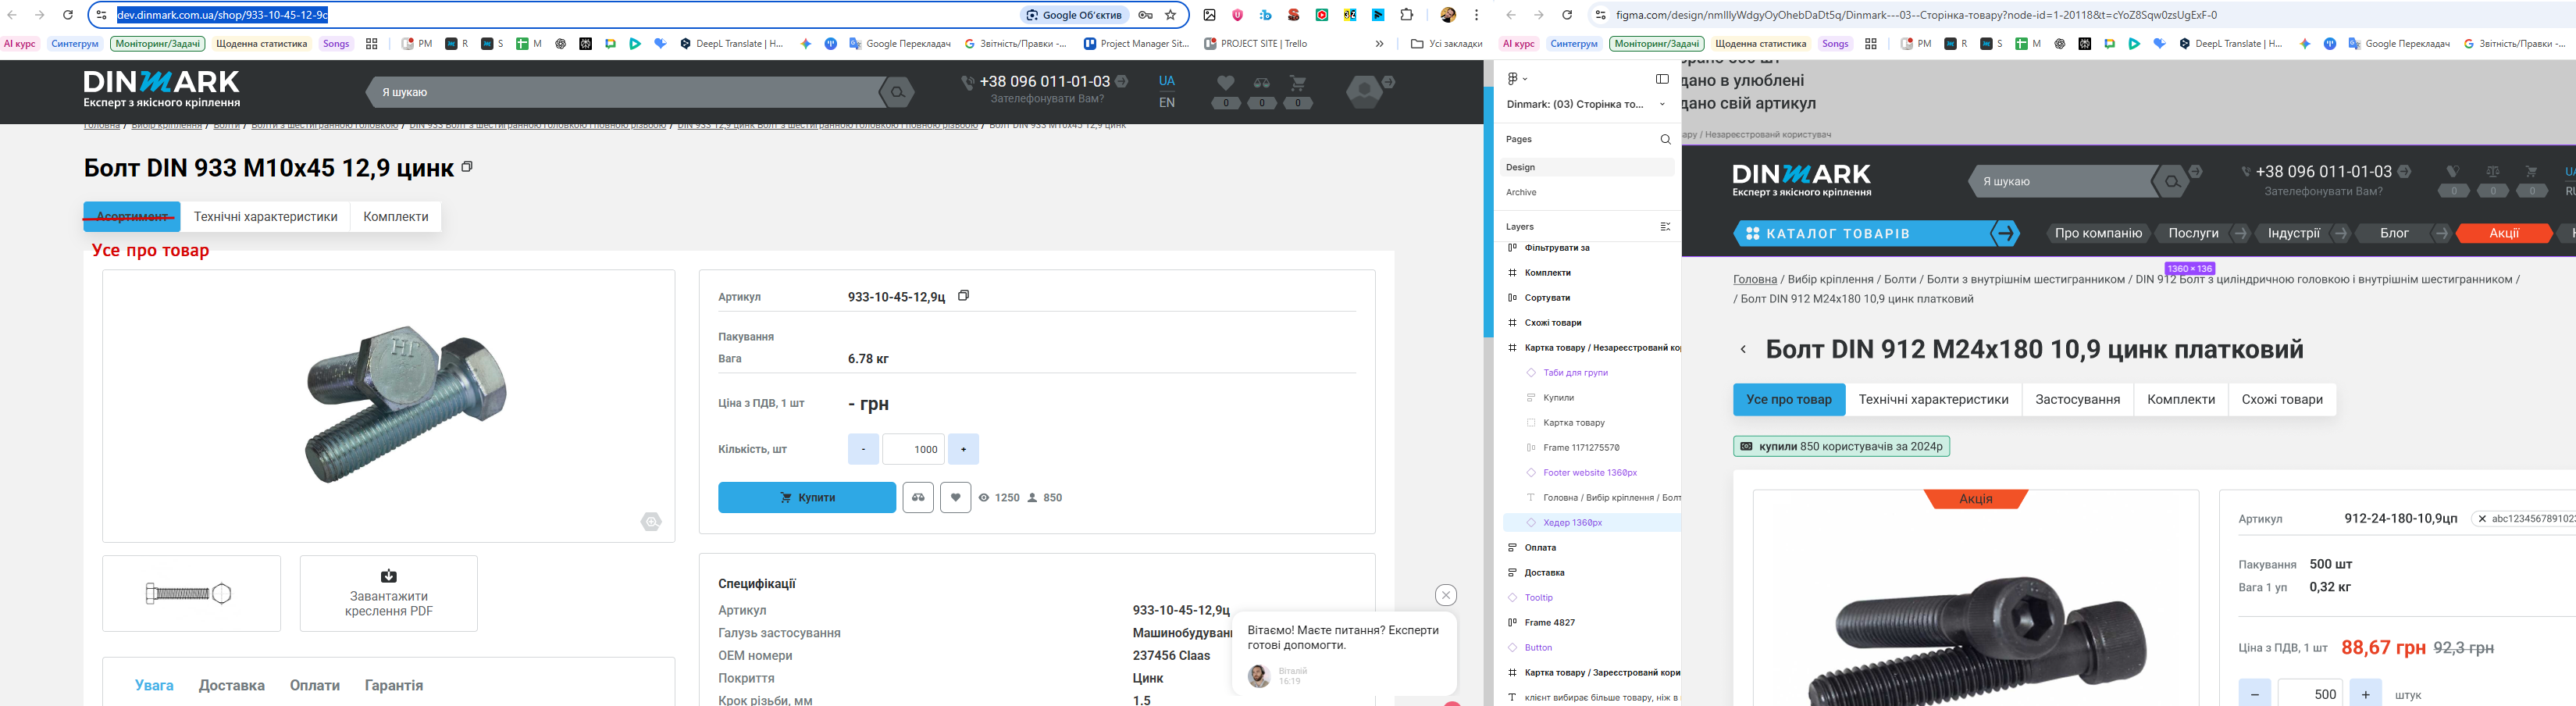Click the callback arrow next to phone number
This screenshot has height=706, width=2576.
tap(1122, 81)
